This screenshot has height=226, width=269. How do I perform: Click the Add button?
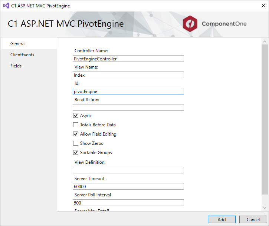pyautogui.click(x=222, y=219)
